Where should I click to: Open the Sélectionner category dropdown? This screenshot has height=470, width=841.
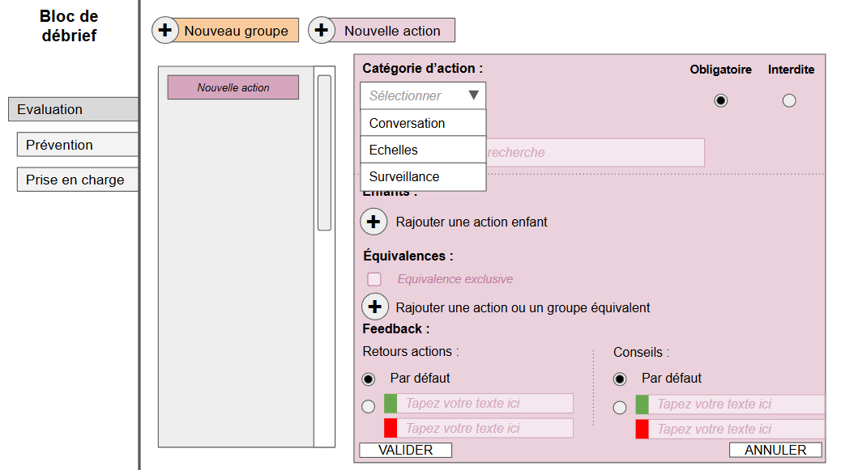(x=423, y=95)
